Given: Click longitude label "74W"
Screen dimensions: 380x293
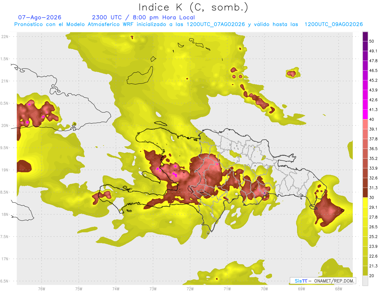Looking at the screenshot, I should 116,289.
